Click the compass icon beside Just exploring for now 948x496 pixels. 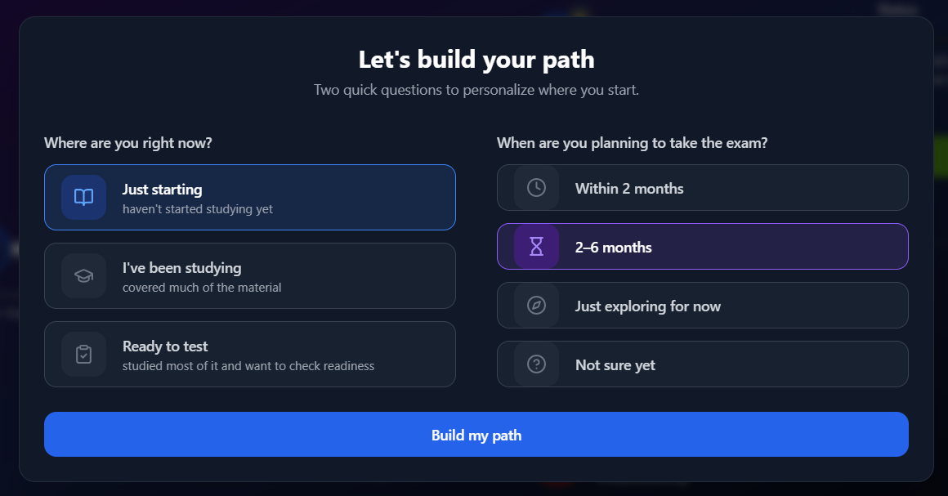pyautogui.click(x=535, y=305)
